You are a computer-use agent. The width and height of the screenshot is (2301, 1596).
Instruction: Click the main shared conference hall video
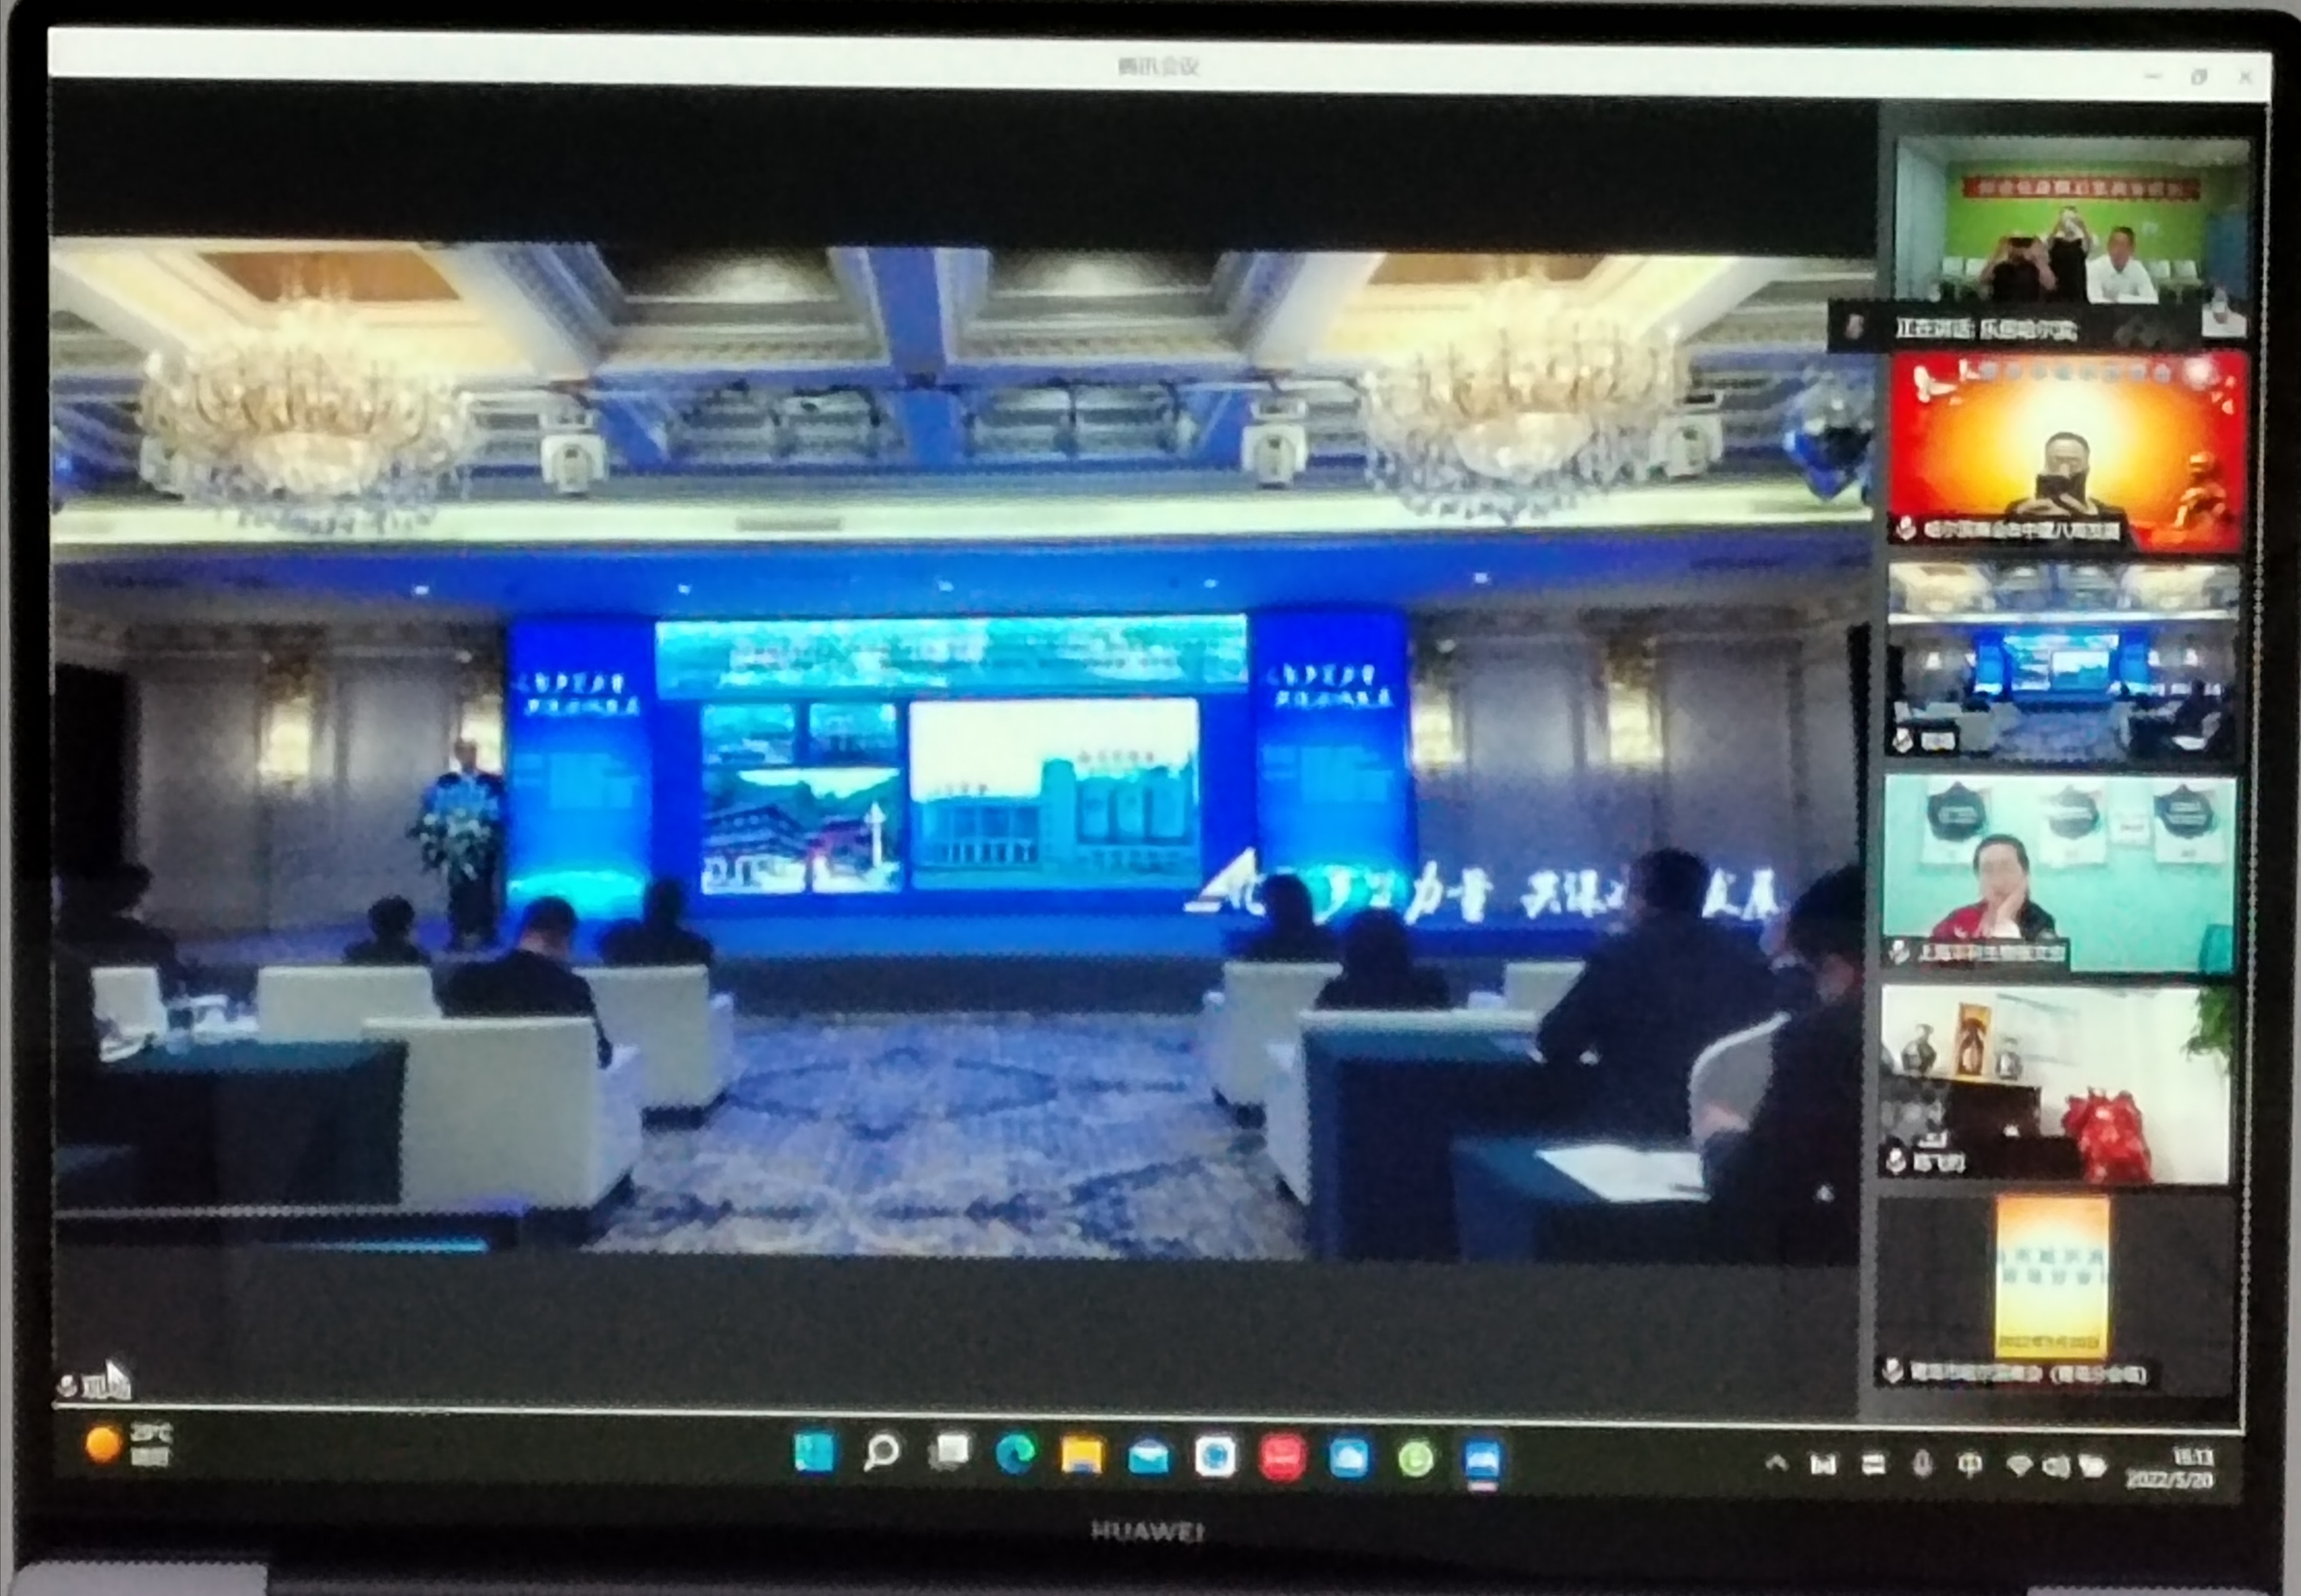click(960, 750)
